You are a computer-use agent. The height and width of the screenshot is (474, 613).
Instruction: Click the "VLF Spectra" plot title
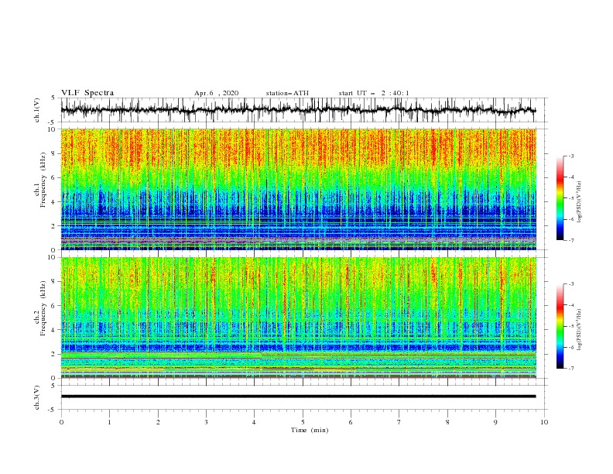click(x=87, y=93)
